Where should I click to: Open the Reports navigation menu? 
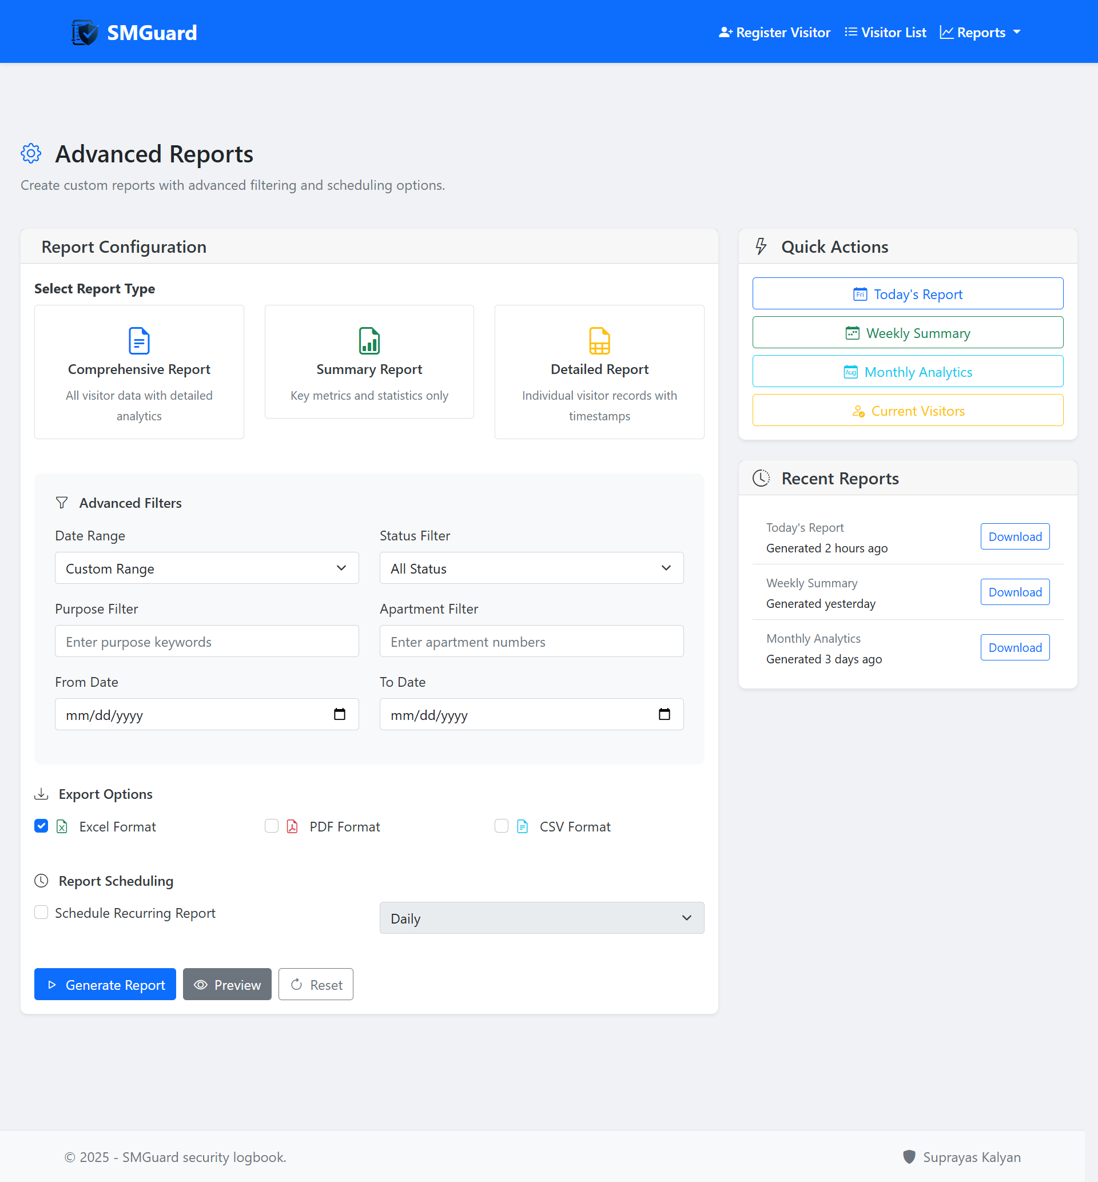click(x=980, y=32)
